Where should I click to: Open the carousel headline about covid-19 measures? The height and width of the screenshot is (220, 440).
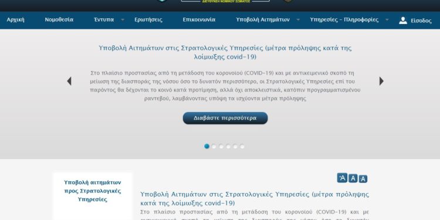[x=225, y=52]
